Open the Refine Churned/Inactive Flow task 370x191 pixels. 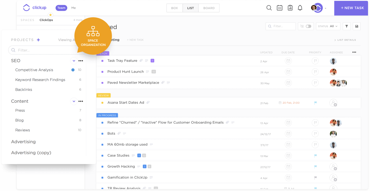click(x=165, y=123)
